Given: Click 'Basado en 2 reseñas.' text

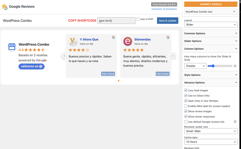Looking at the screenshot, I should (33, 55).
